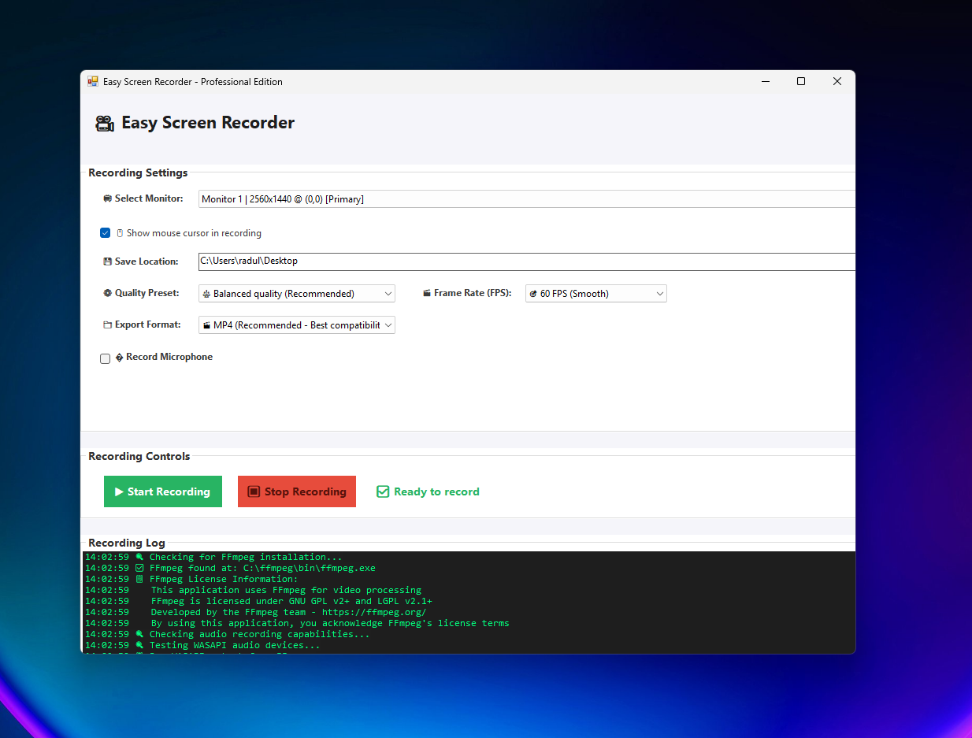
Task: Click the movie camera icon beside Easy Screen Recorder
Action: (104, 124)
